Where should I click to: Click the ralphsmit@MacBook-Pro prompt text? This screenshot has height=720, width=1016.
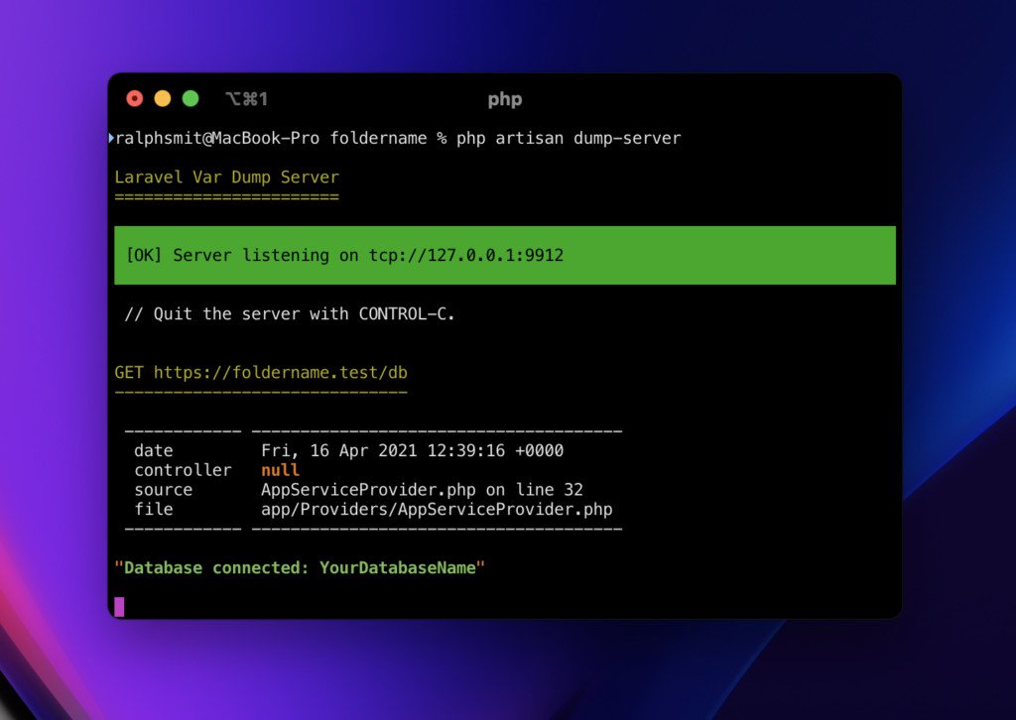click(213, 137)
